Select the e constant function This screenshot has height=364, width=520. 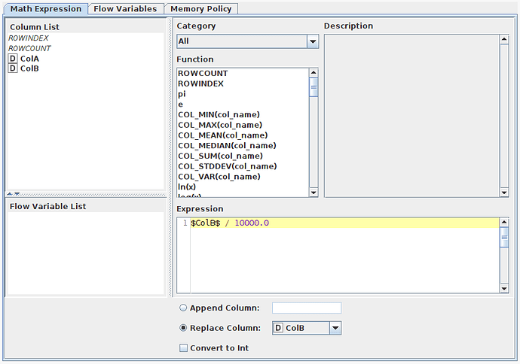point(180,105)
